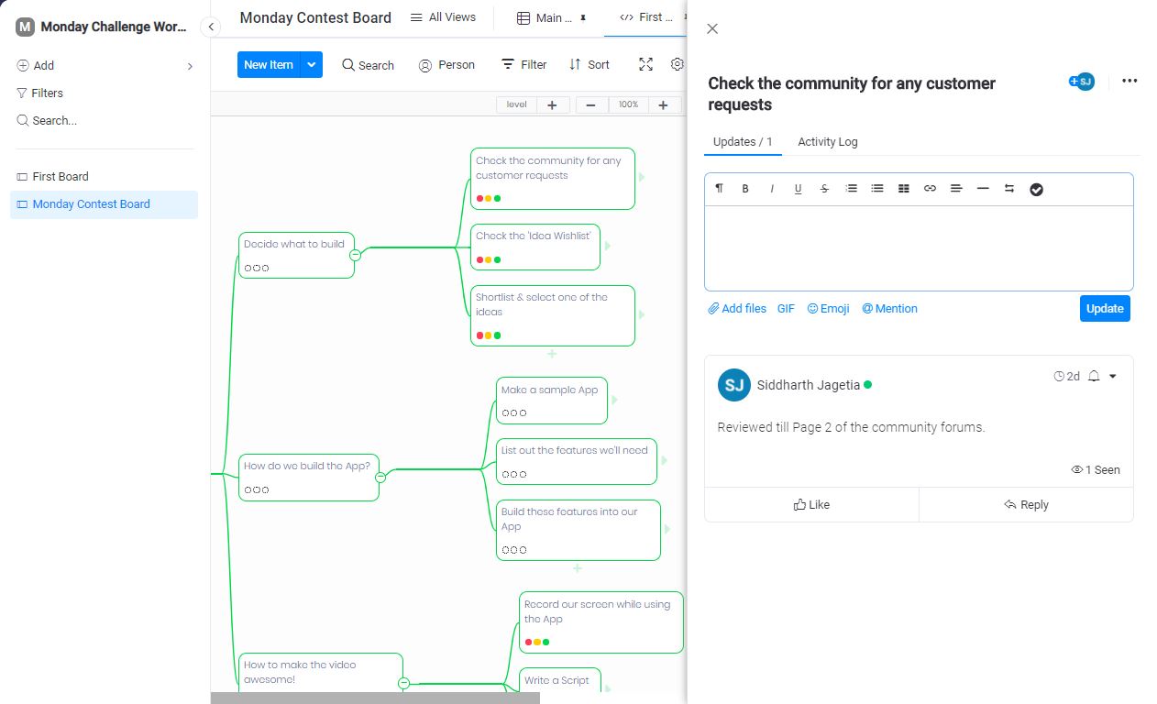Close the item update side panel
Screen dimensions: 1157x704
(712, 28)
